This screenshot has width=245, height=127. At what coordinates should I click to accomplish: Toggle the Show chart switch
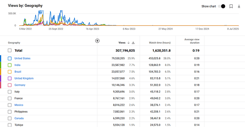[x=222, y=6]
